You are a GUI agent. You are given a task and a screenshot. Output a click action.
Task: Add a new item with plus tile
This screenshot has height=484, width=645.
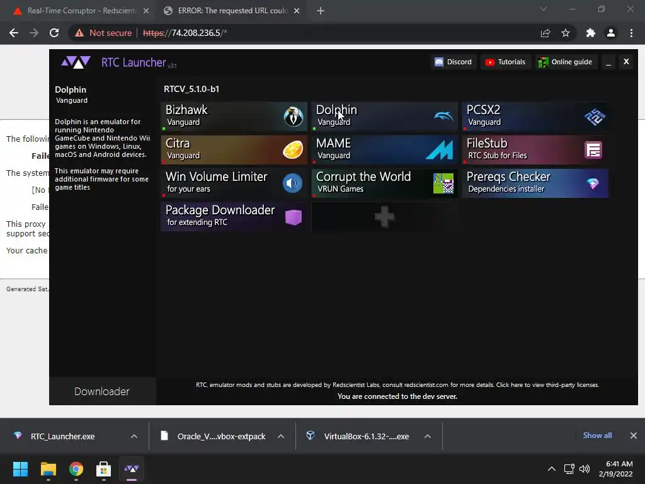point(384,217)
